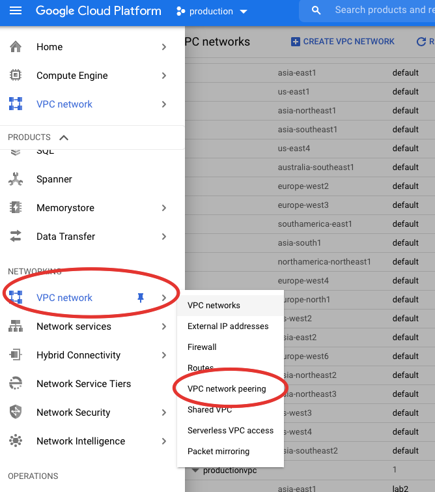Open Network Service Tiers in sidebar
Image resolution: width=435 pixels, height=492 pixels.
(83, 384)
